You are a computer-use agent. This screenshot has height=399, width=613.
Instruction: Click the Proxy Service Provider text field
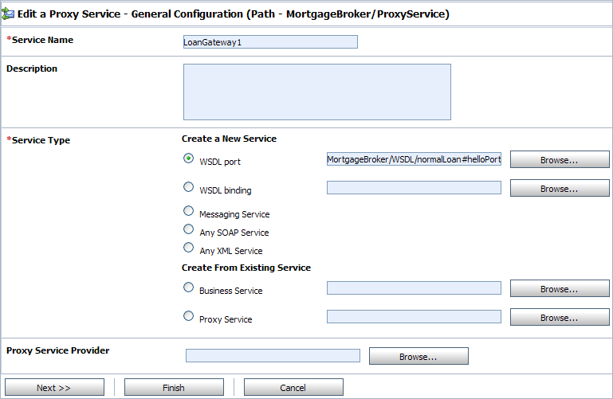(273, 356)
